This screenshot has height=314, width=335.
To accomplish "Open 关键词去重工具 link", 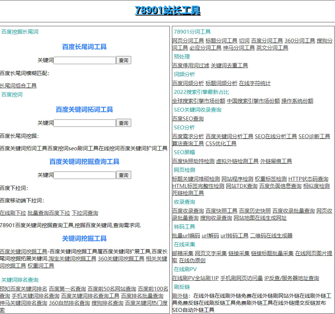I will 229,65.
